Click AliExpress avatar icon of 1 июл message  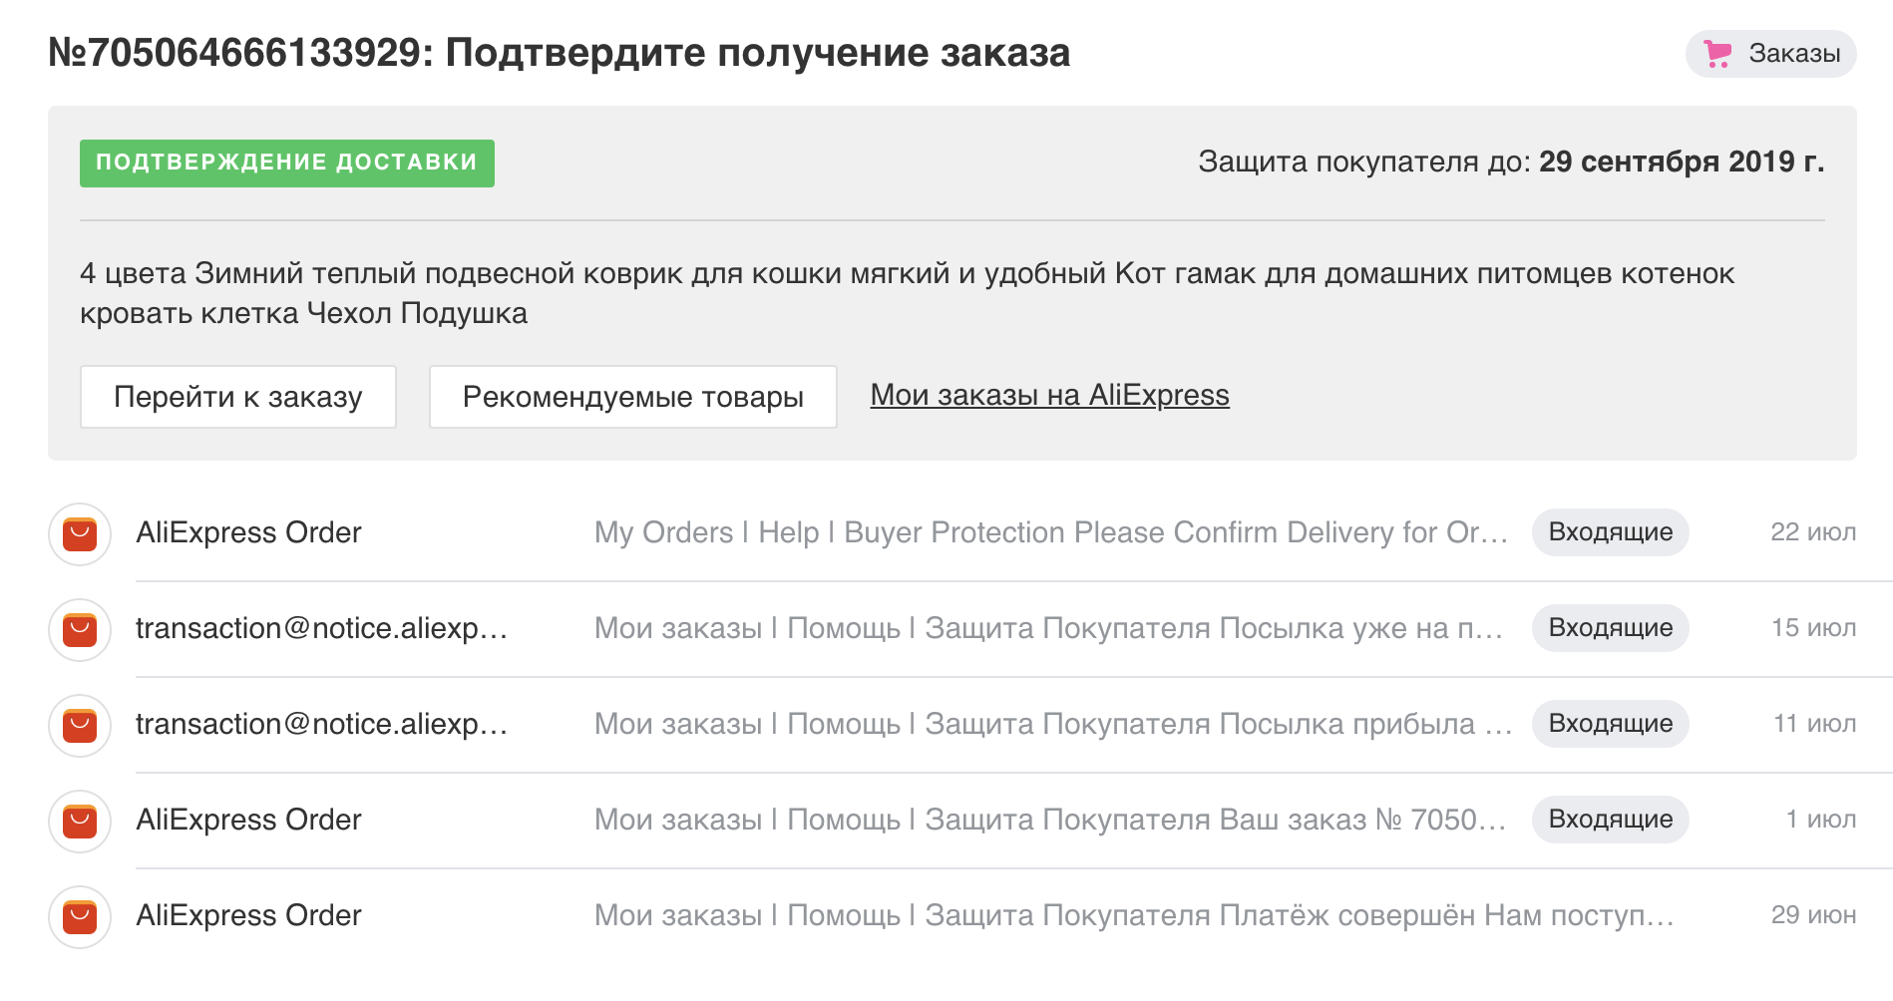coord(80,821)
